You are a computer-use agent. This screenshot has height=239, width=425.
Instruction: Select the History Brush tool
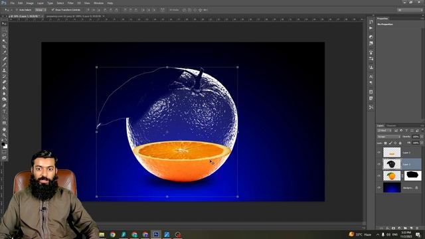[4, 76]
